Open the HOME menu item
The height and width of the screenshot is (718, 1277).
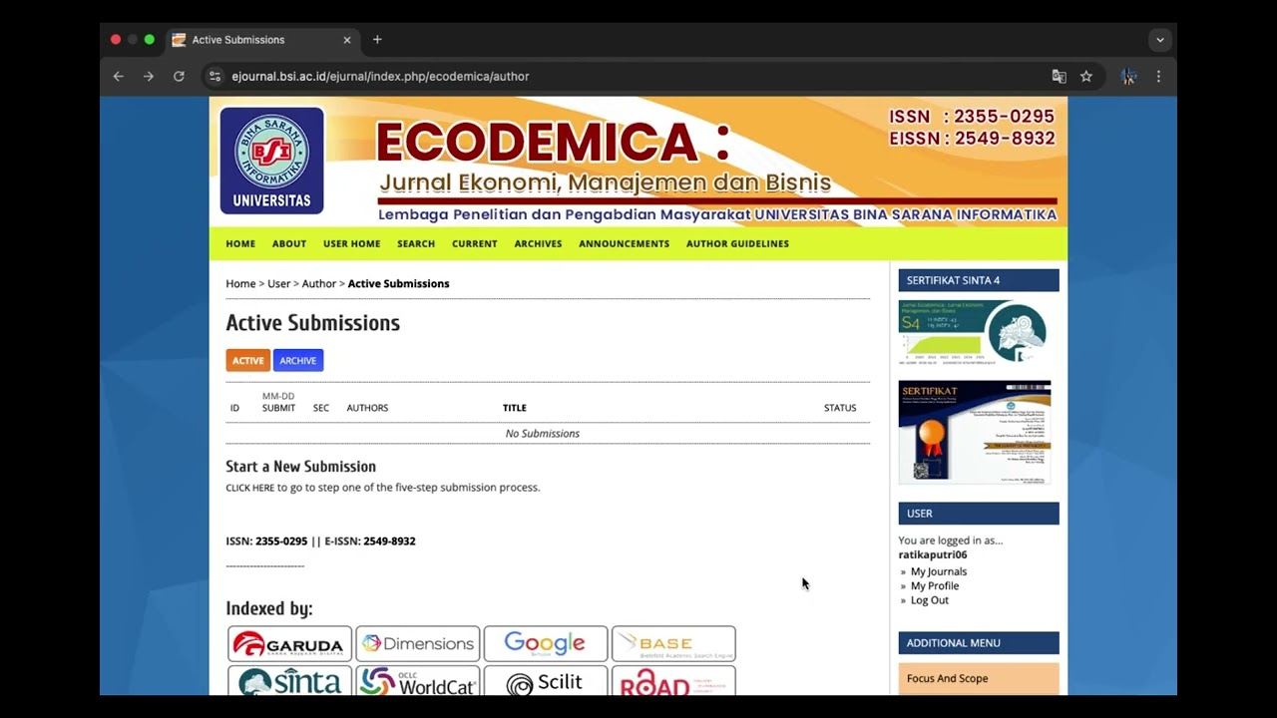pos(240,243)
